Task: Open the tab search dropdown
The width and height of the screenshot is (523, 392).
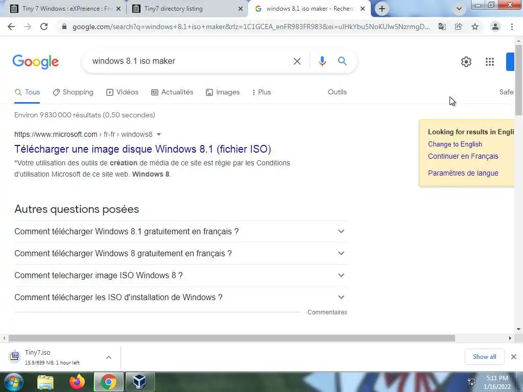Action: coord(459,9)
